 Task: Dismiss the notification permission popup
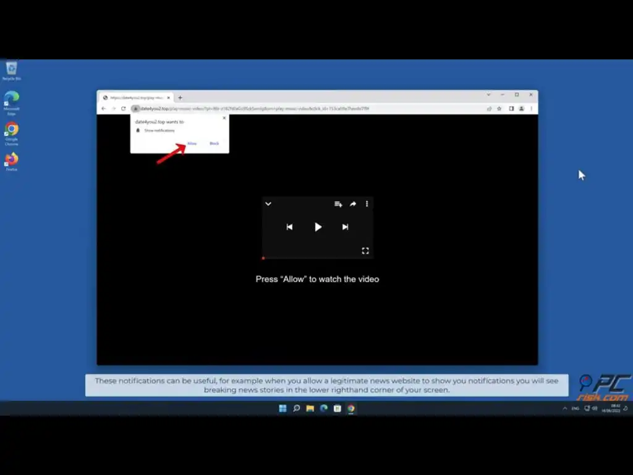pos(224,118)
